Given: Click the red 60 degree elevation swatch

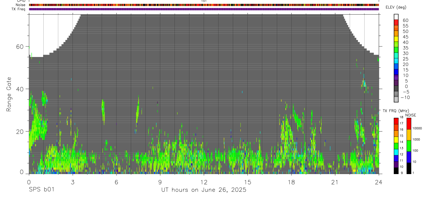Looking at the screenshot, I should (396, 23).
